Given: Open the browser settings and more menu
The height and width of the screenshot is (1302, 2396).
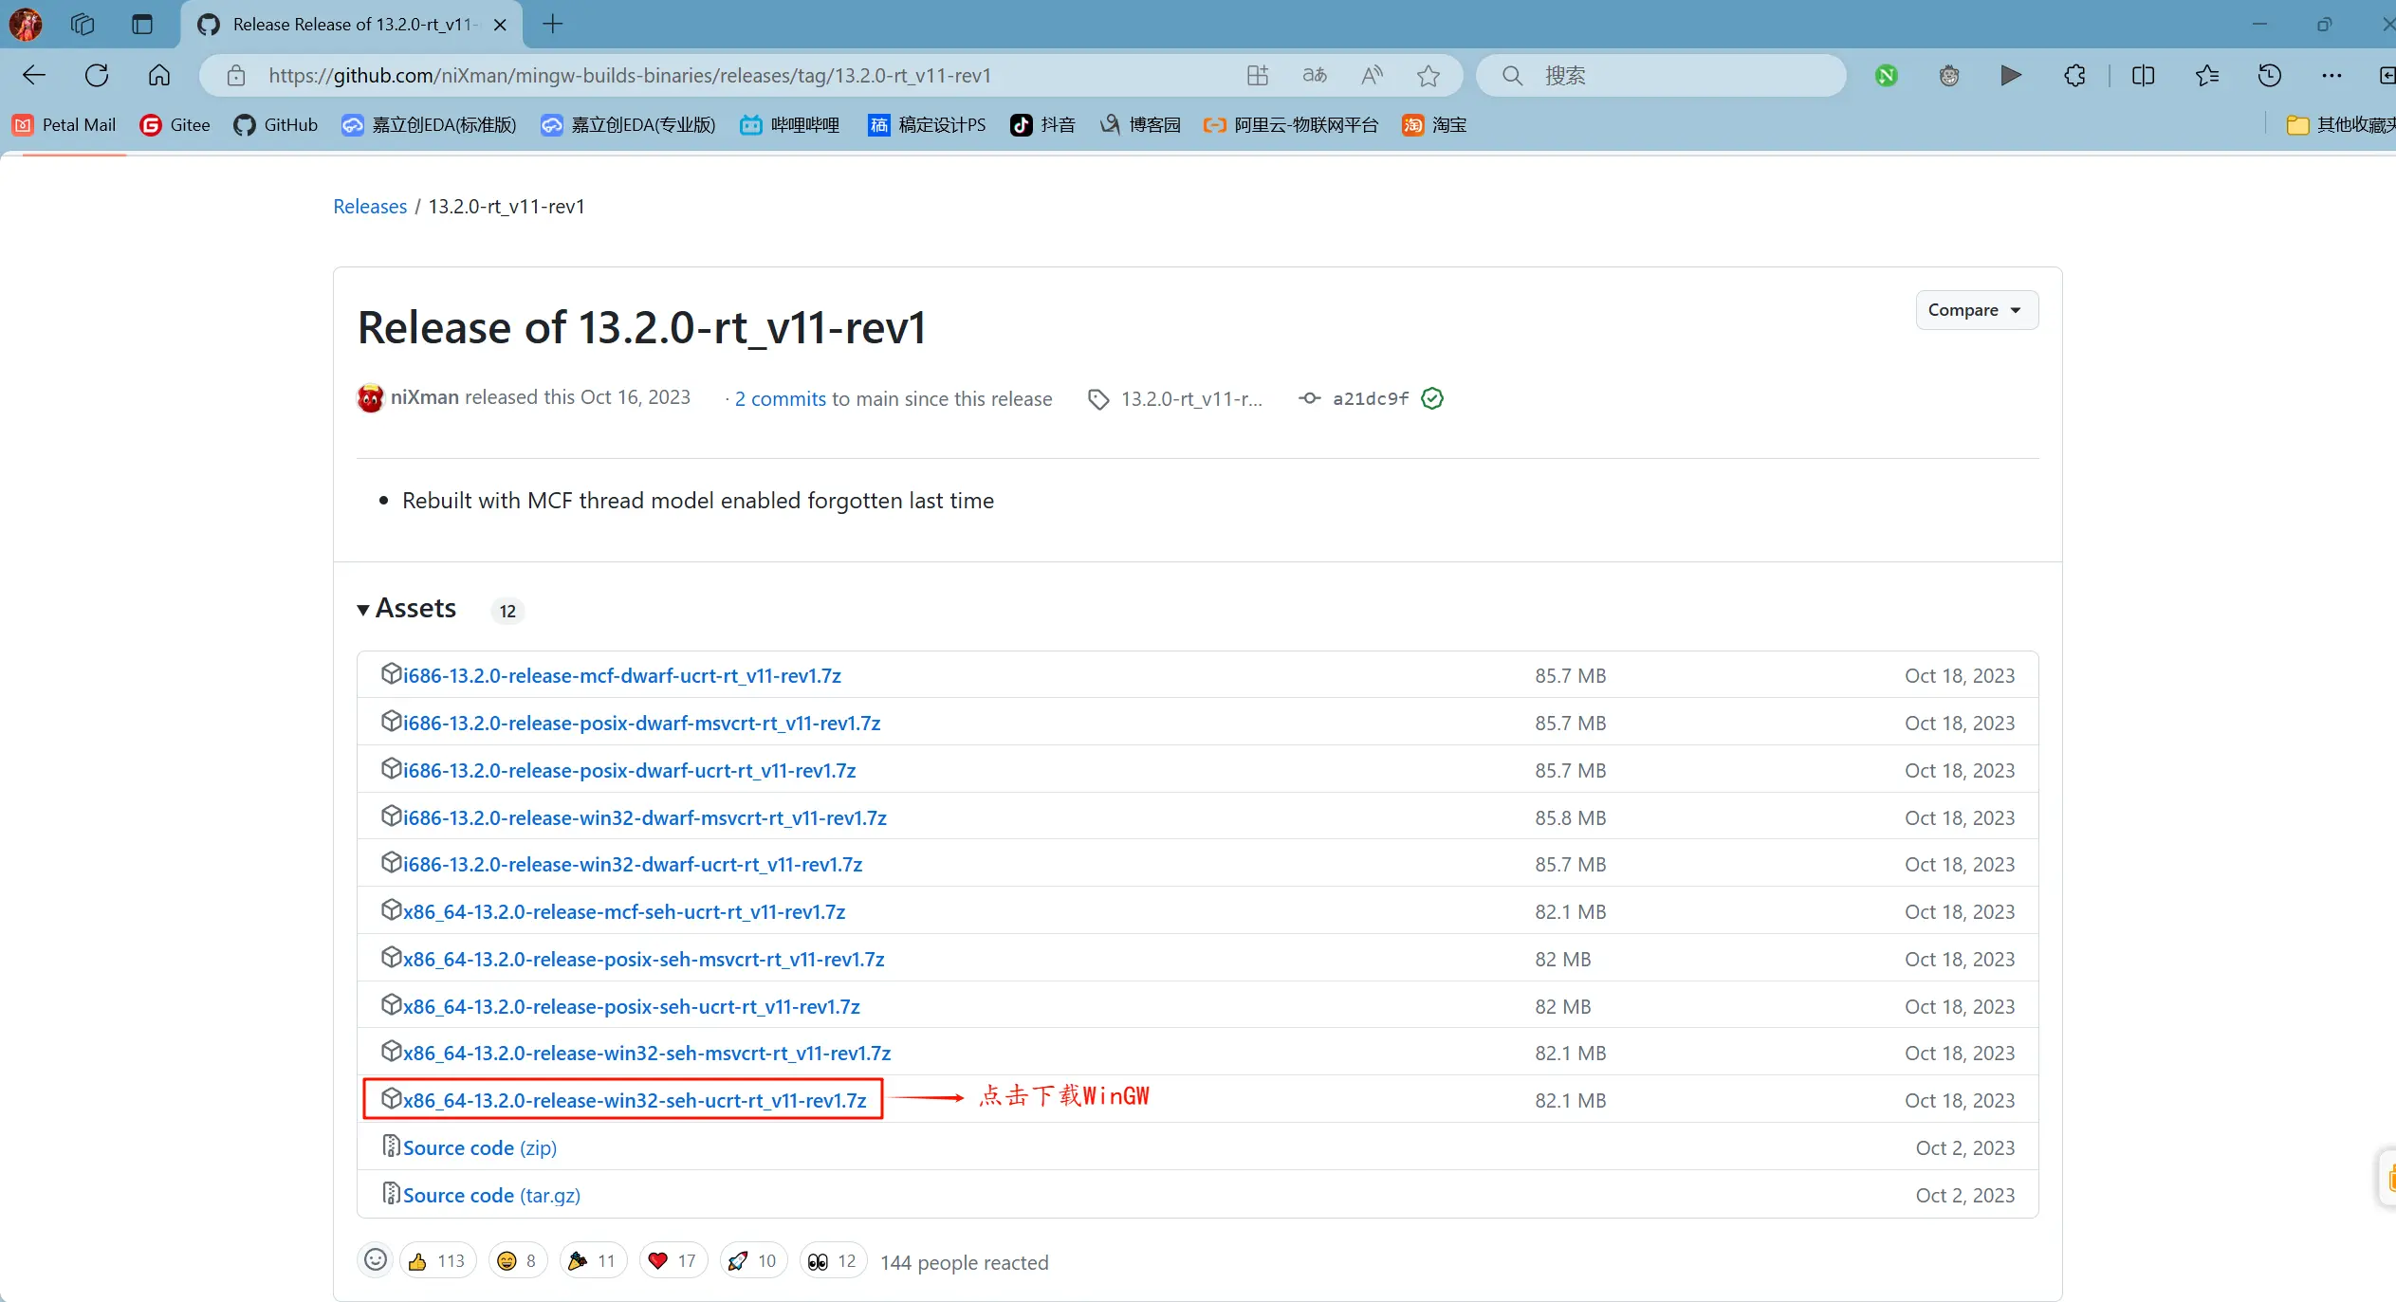Looking at the screenshot, I should tap(2331, 75).
